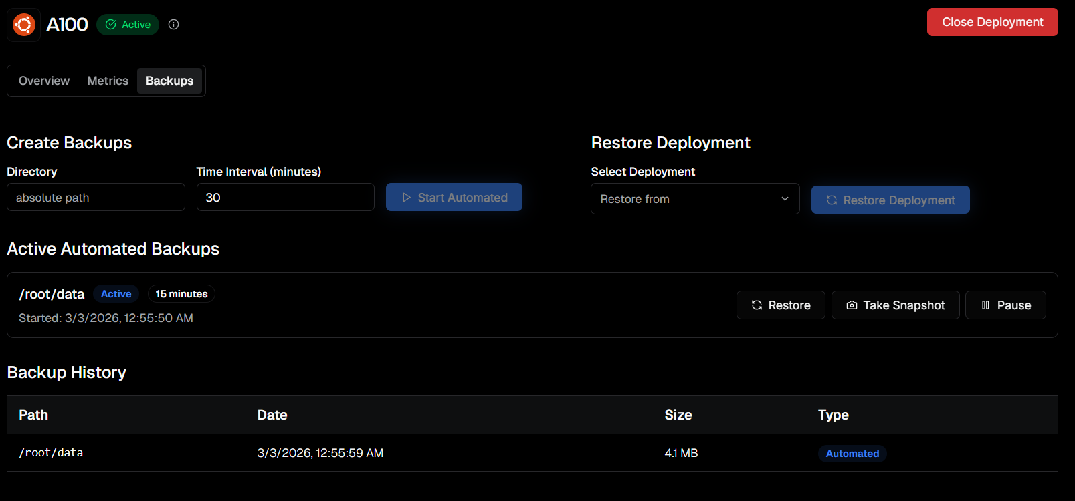Screen dimensions: 1075x501
Task: Click the play icon on Start Automated
Action: 406,198
